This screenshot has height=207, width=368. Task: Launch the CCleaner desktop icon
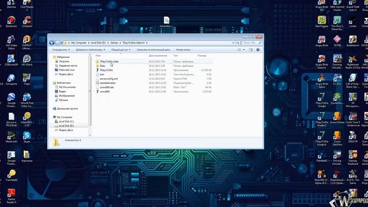click(27, 22)
